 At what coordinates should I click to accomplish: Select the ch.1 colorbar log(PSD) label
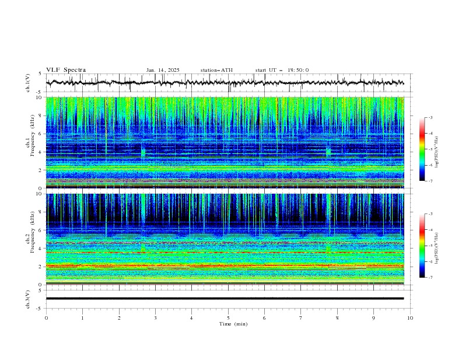(x=437, y=152)
